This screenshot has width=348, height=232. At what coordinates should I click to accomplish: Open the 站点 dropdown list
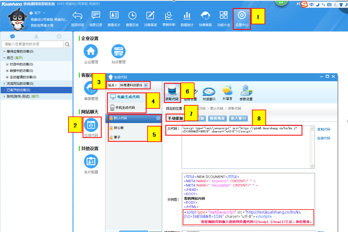point(145,85)
